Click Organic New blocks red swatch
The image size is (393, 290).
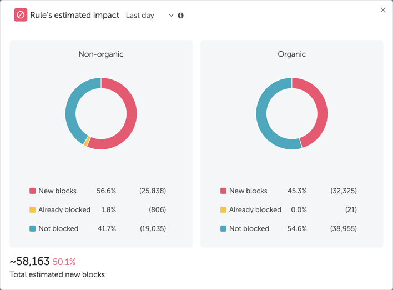tap(223, 191)
